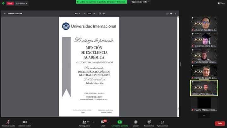227x128 pixels.
Task: Expand the chat options arrow
Action: click(x=108, y=122)
